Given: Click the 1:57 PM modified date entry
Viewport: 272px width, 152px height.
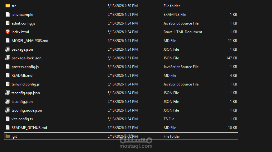Looking at the screenshot, I should 123,127.
